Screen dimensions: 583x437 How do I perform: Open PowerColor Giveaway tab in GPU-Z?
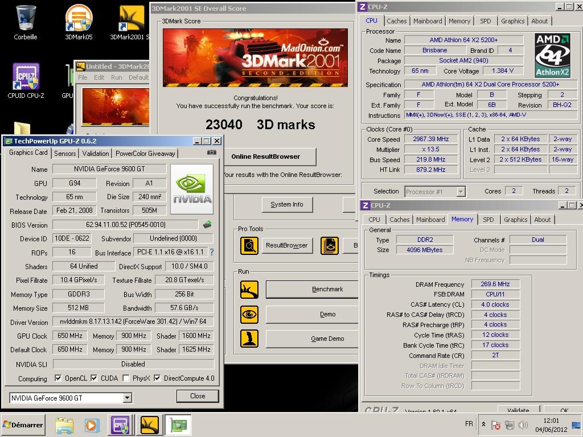click(145, 154)
